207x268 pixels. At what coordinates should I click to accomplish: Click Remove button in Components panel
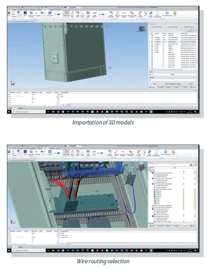[191, 84]
